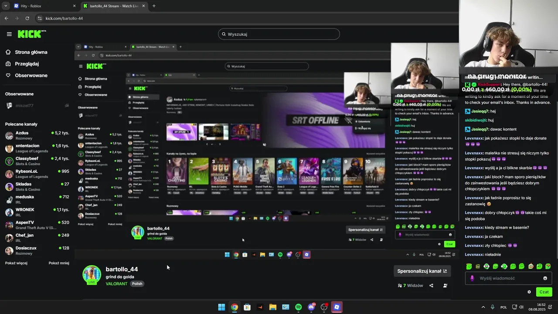The image size is (558, 314).
Task: Open Chrome from the taskbar
Action: tap(235, 307)
